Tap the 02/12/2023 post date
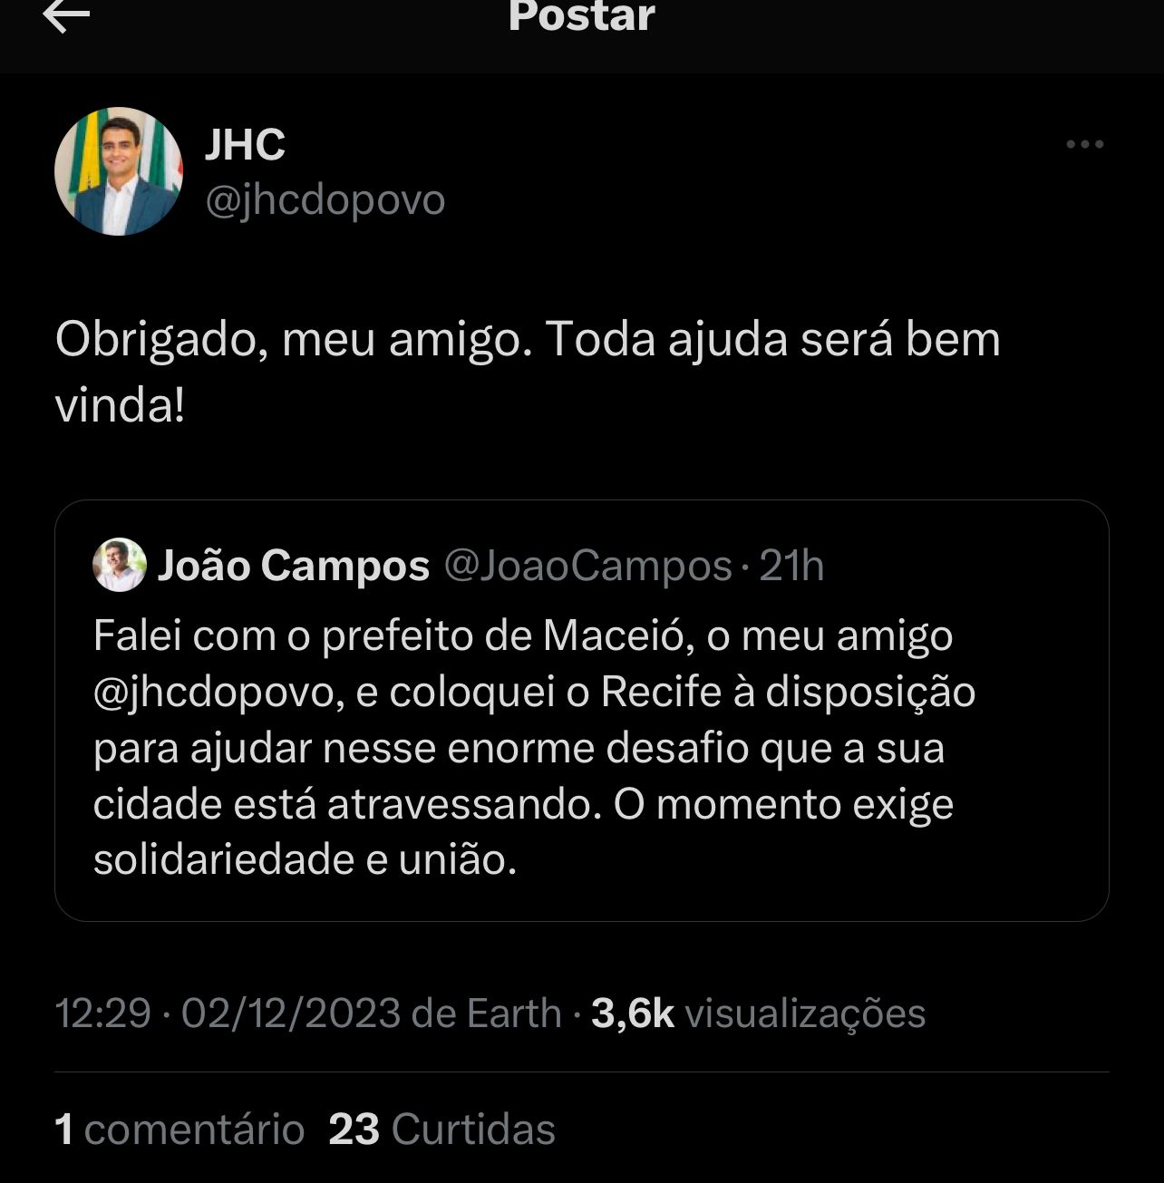Screen dimensions: 1164x1183 [290, 1013]
